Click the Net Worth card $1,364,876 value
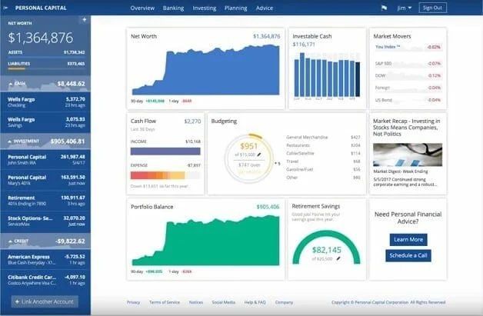 tap(267, 36)
